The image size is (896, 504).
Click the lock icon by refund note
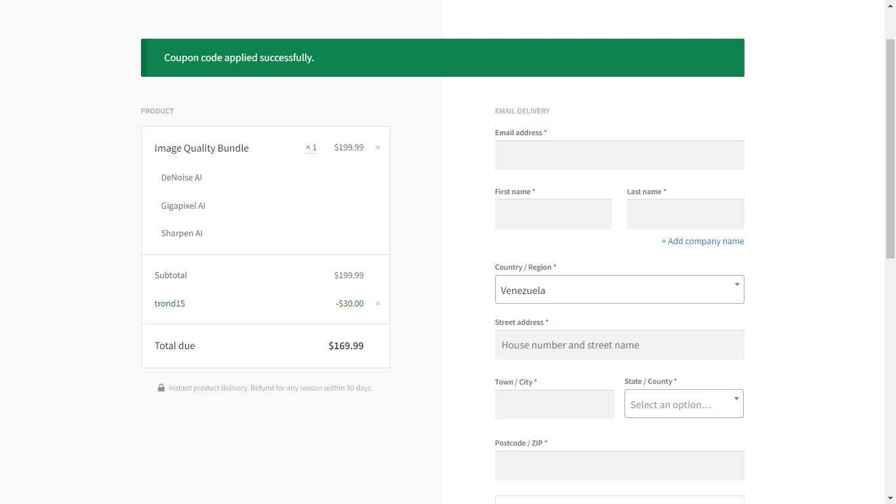(x=161, y=388)
